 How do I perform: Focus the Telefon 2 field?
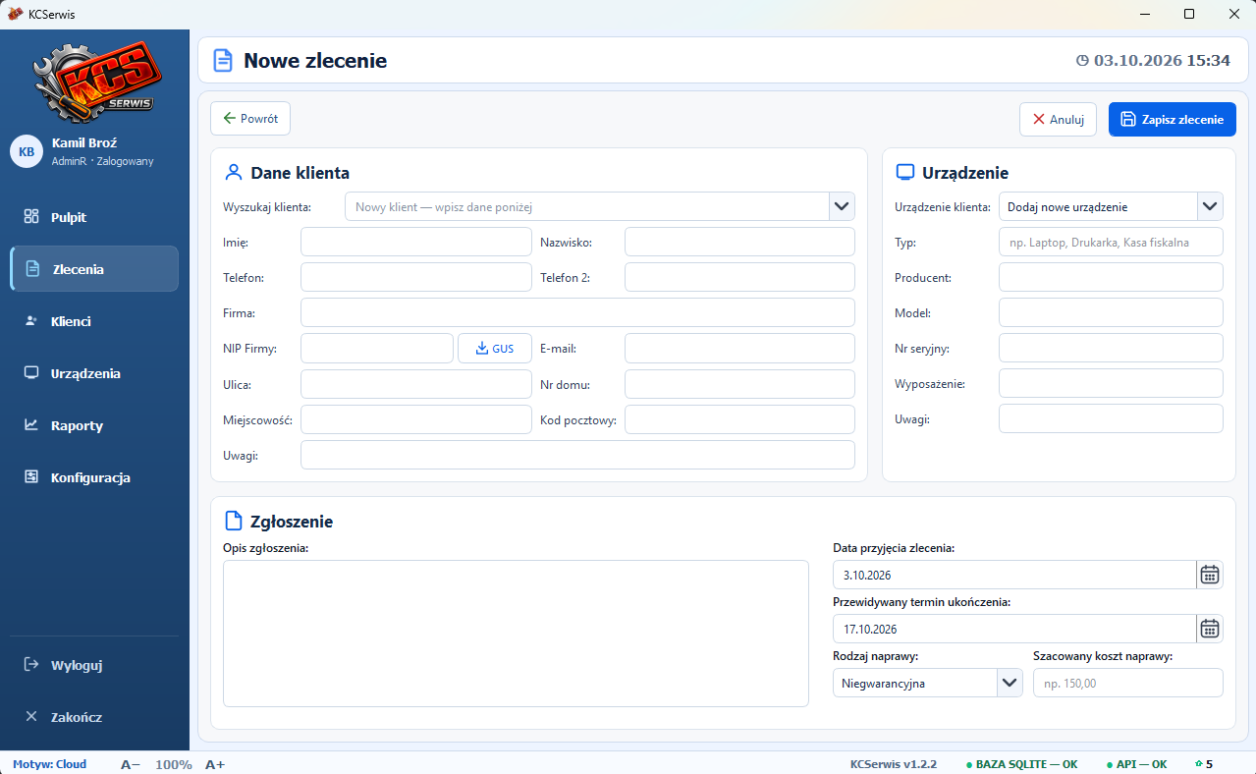point(739,277)
